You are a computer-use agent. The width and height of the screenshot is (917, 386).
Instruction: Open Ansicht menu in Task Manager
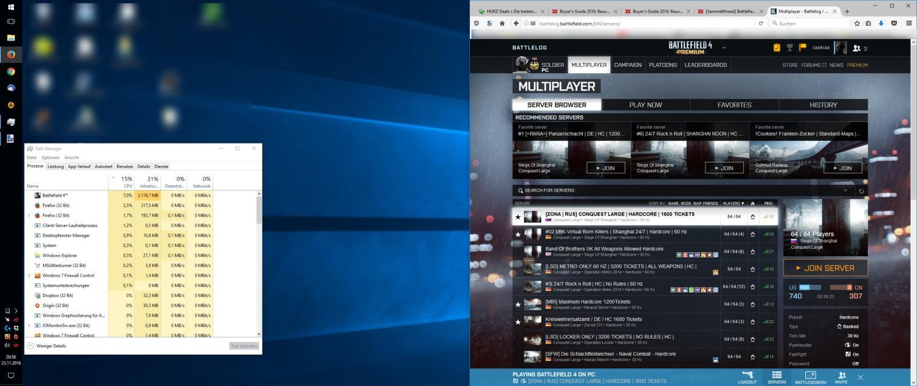coord(72,158)
